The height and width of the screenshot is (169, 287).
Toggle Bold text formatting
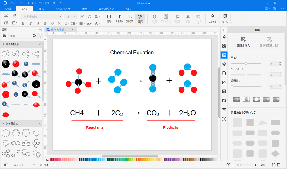tap(23, 23)
